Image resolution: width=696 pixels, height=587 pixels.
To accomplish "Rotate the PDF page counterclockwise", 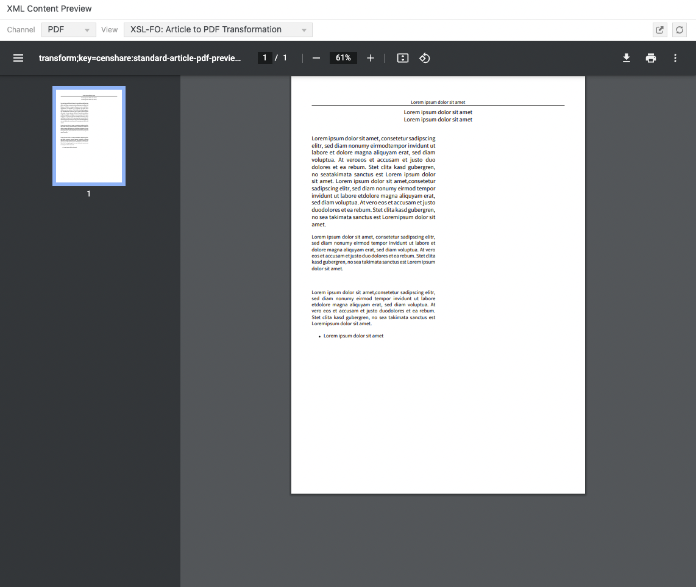I will point(425,58).
